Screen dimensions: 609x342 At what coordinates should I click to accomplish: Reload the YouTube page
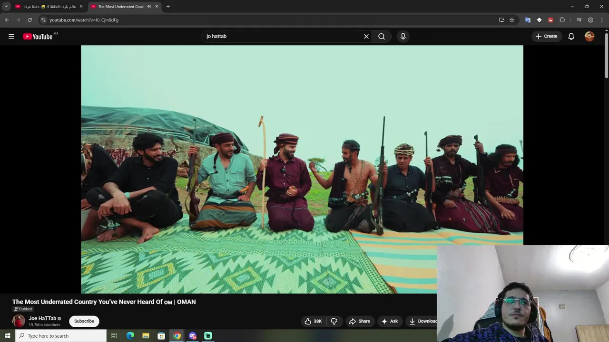(x=29, y=20)
